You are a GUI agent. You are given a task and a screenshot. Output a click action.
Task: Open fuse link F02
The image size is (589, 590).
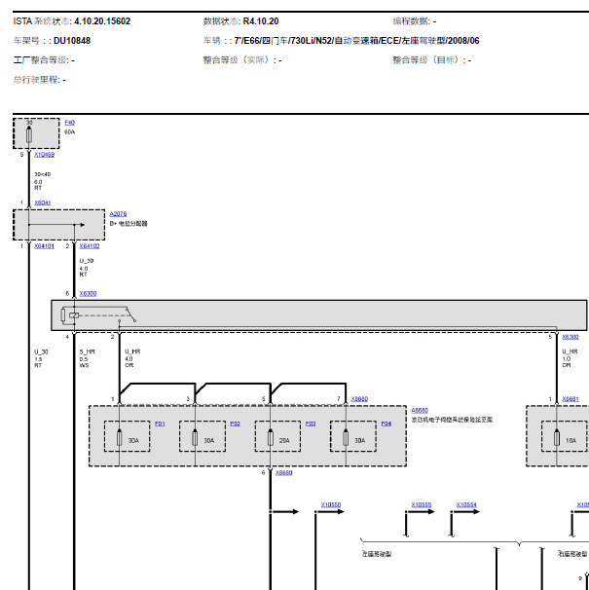[235, 424]
